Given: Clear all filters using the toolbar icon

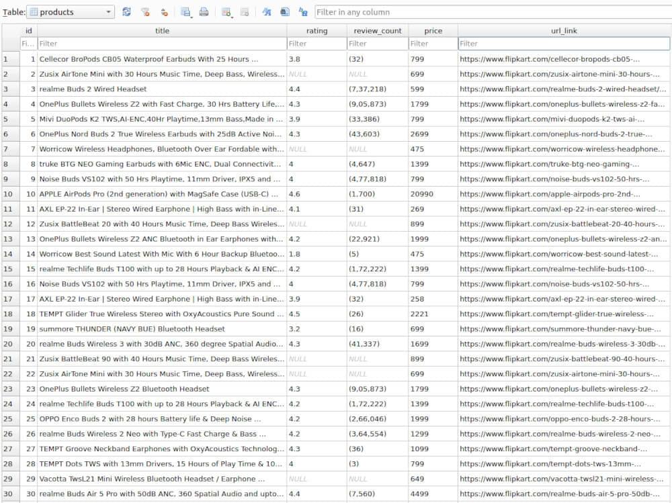Looking at the screenshot, I should [145, 12].
